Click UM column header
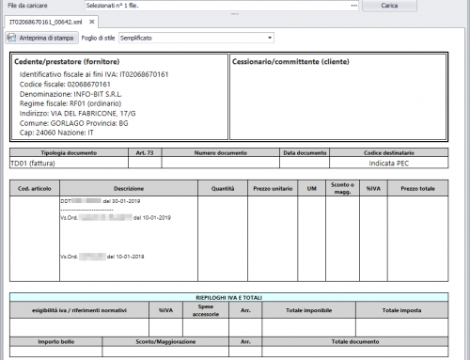 tap(311, 189)
